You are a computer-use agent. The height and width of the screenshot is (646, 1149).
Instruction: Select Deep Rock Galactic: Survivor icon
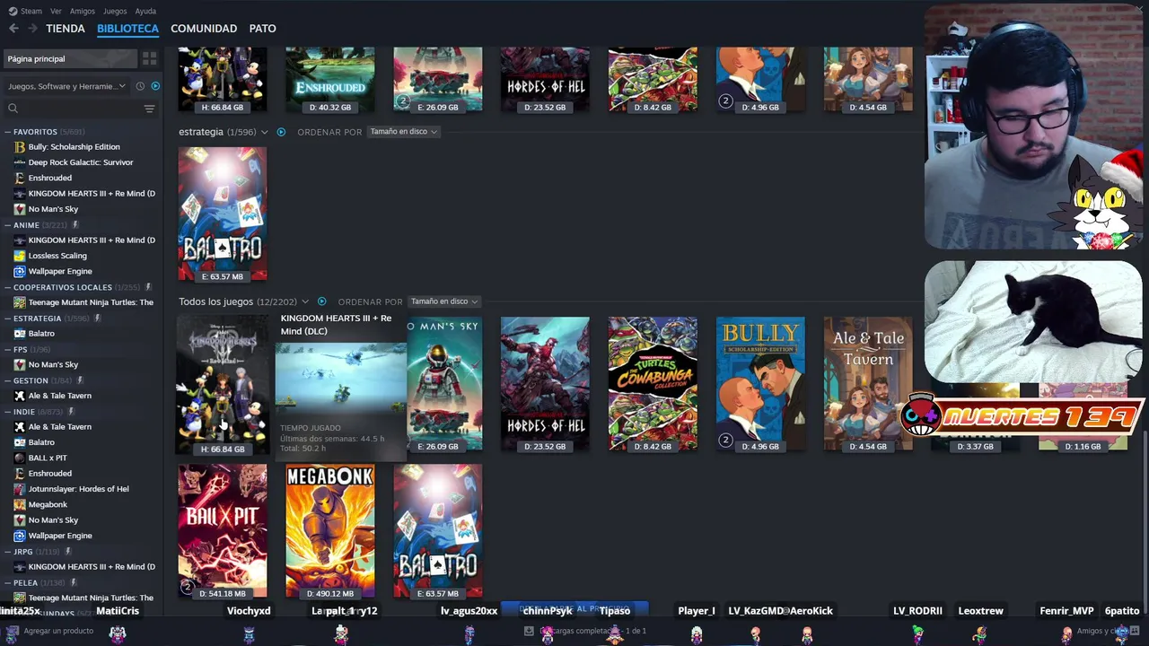tap(20, 162)
